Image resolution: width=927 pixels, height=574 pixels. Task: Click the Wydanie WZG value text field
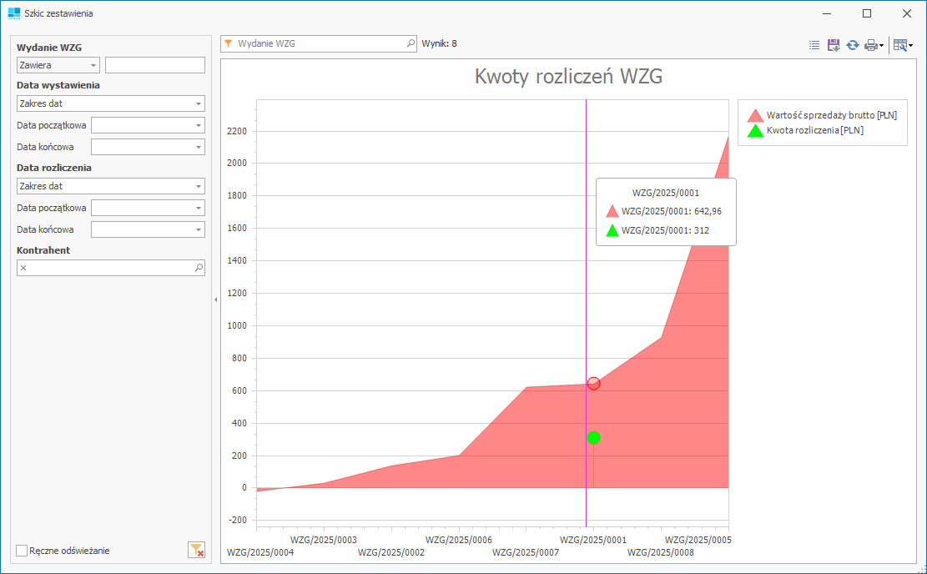point(154,65)
